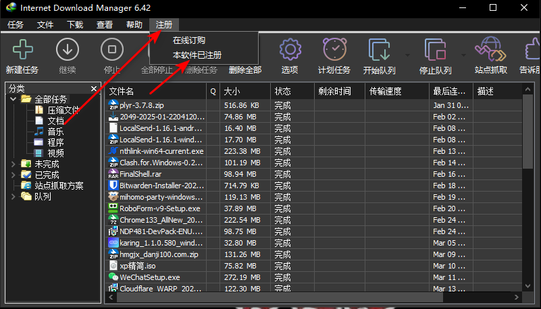This screenshot has width=541, height=309.
Task: Click the WeChatSetup.exe icon
Action: pos(113,277)
